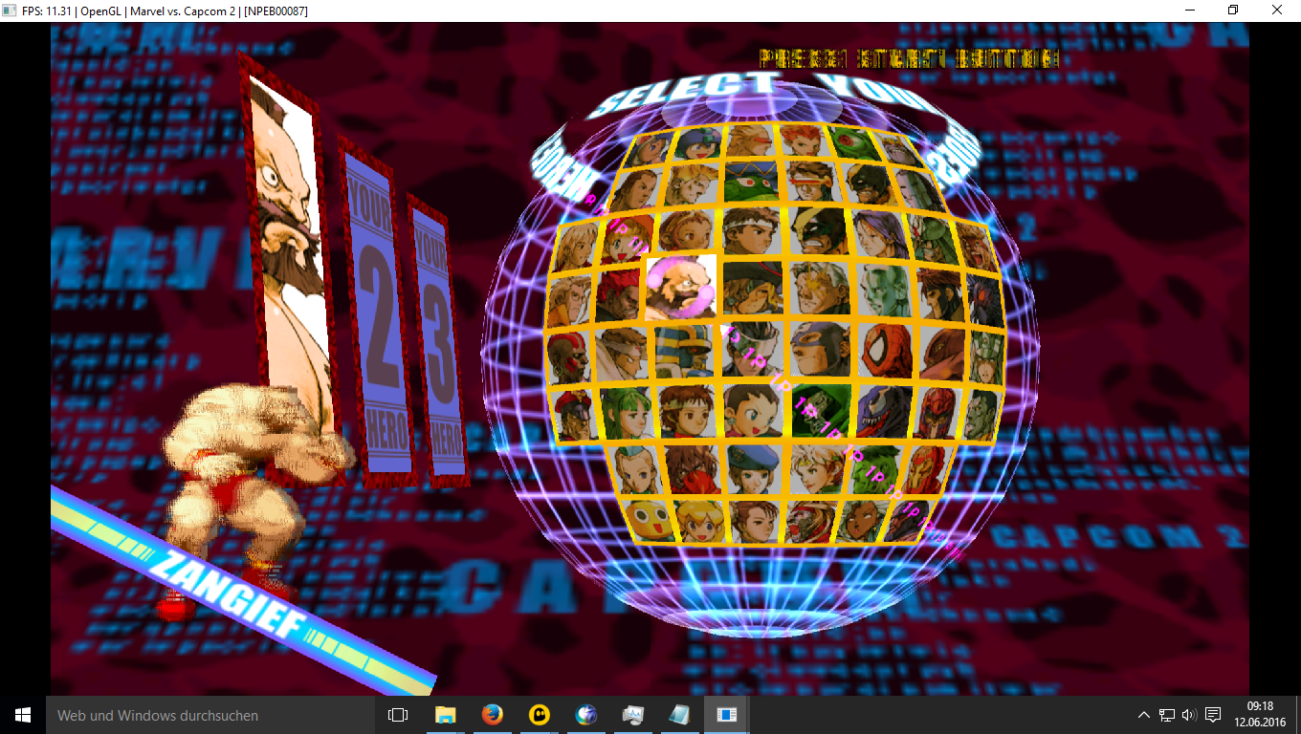
Task: Restore down the emulator window
Action: point(1233,11)
